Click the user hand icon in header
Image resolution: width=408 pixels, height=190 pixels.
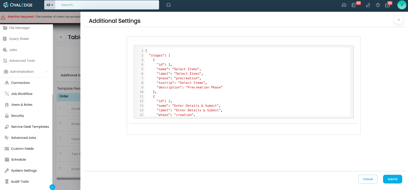(x=368, y=5)
